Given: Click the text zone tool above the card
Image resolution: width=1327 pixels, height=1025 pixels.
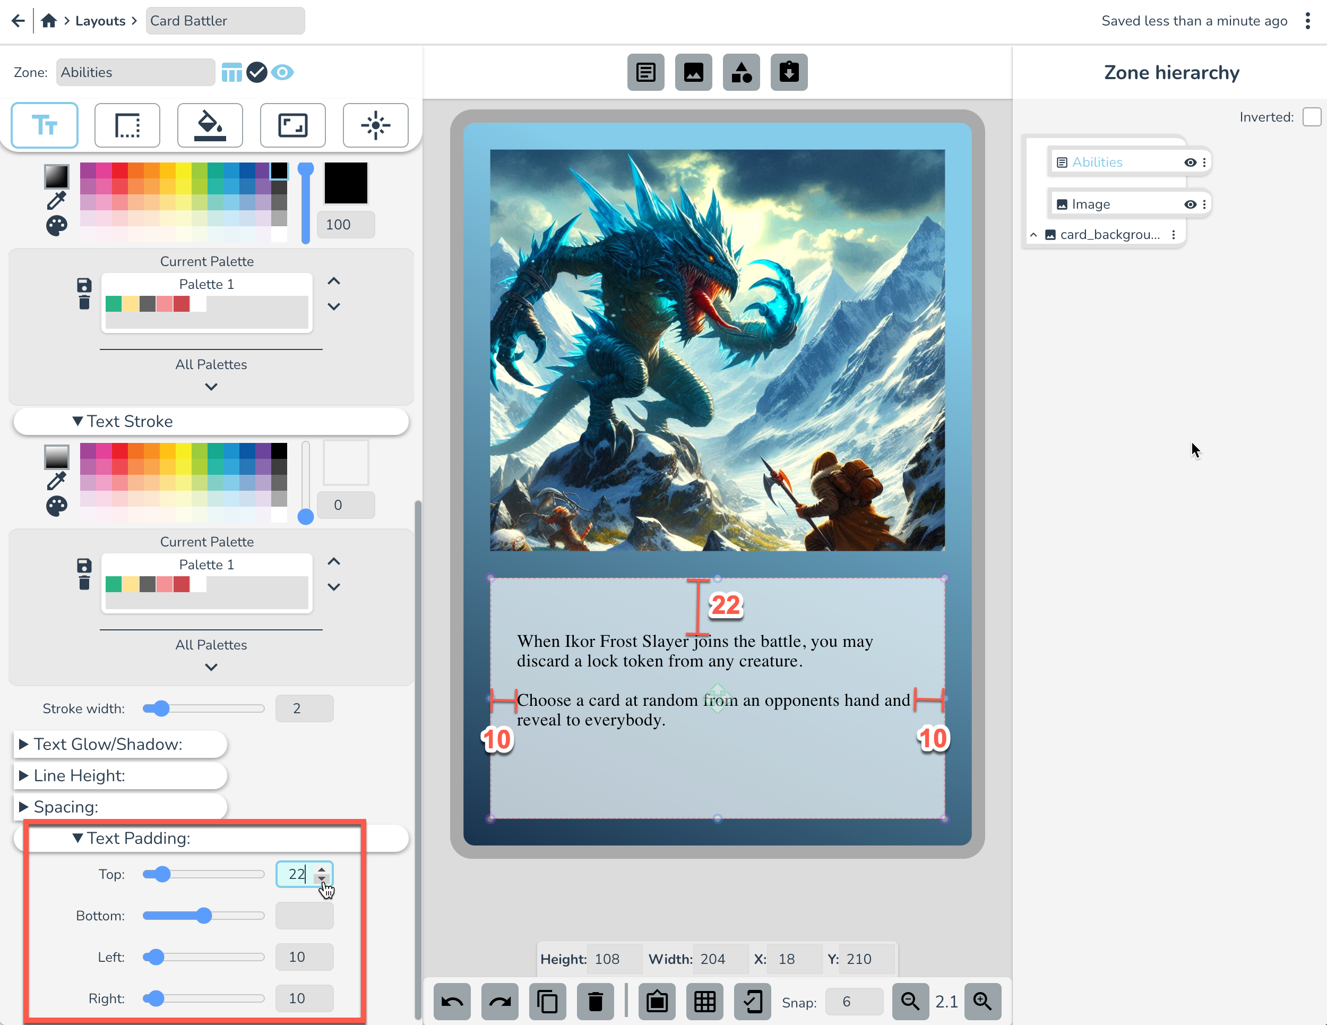Looking at the screenshot, I should tap(646, 72).
